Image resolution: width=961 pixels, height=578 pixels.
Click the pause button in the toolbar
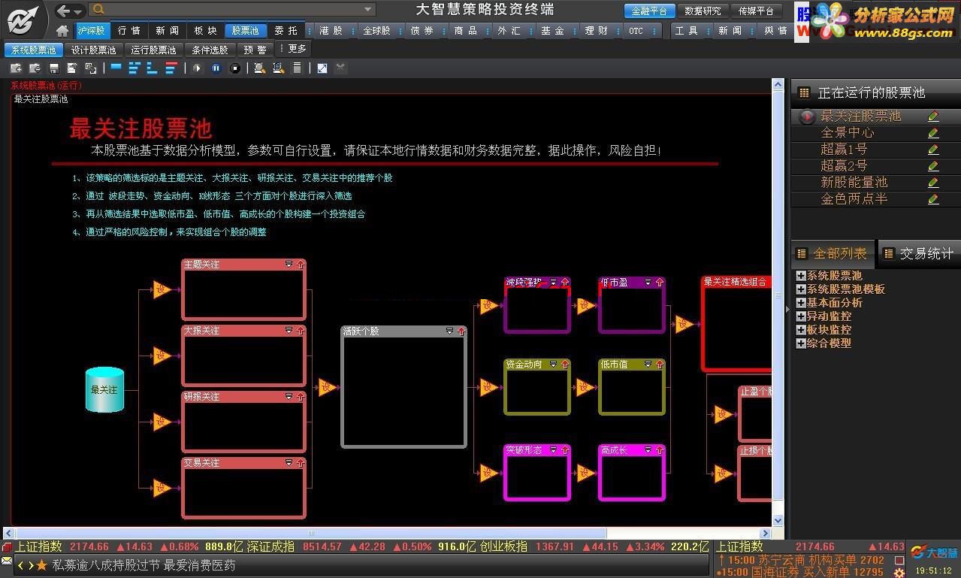point(216,68)
